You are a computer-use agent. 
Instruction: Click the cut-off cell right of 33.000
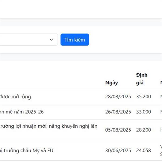pos(161,112)
